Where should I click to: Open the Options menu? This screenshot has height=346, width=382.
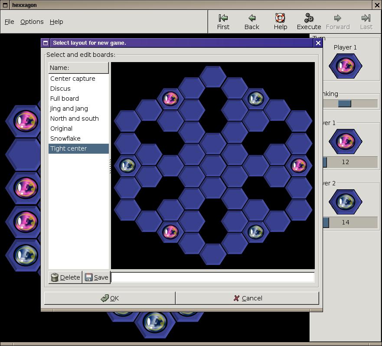click(32, 22)
